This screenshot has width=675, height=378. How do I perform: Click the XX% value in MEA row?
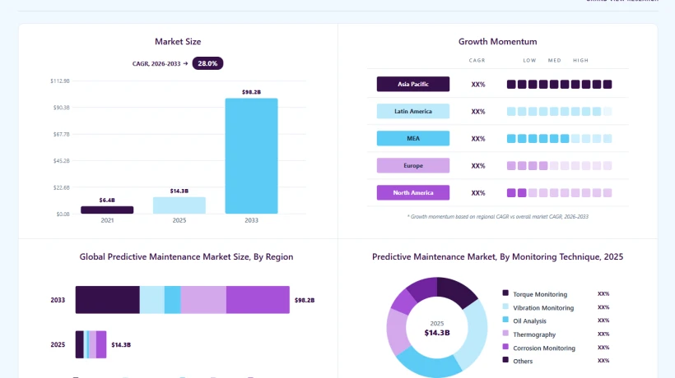point(477,139)
